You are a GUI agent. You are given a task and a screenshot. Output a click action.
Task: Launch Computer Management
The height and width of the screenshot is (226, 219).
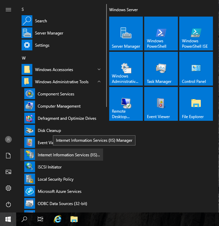(x=62, y=106)
